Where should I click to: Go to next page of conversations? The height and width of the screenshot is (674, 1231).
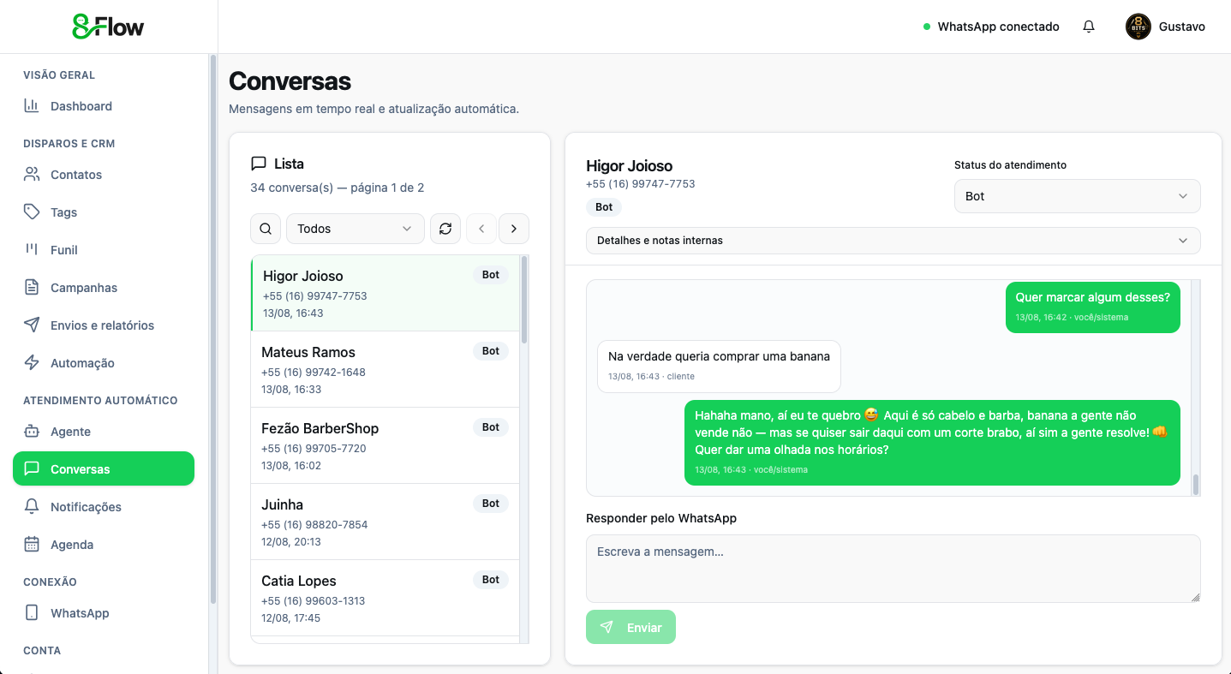point(514,229)
